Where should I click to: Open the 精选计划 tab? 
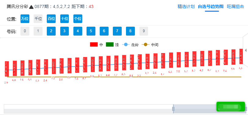[186, 7]
